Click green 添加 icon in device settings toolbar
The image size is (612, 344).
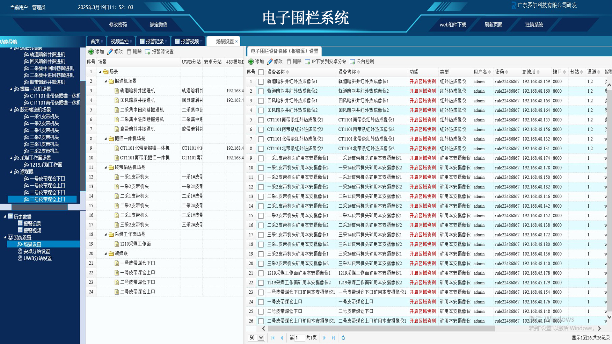coord(251,61)
